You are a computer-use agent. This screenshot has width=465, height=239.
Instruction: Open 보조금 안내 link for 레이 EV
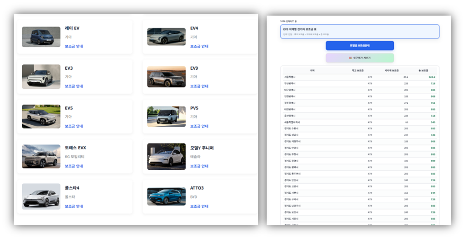74,47
